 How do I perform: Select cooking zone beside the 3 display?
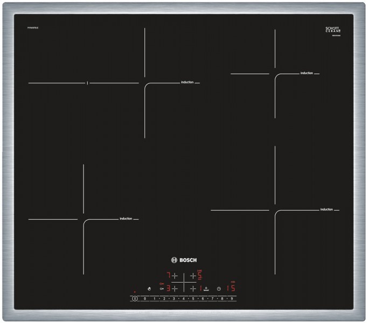(175, 289)
